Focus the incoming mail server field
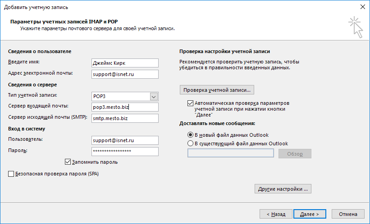Screen dimensions: 370x224 click(x=124, y=107)
